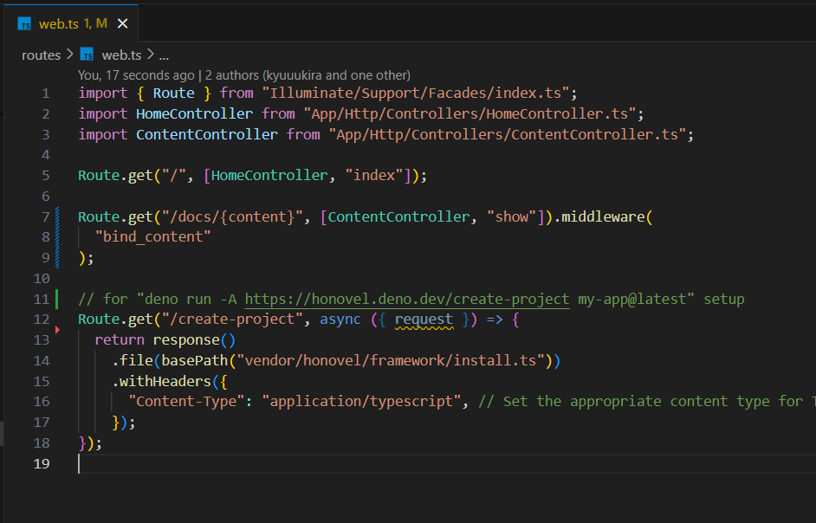Expand the routes breadcrumb item
This screenshot has height=523, width=816.
41,54
